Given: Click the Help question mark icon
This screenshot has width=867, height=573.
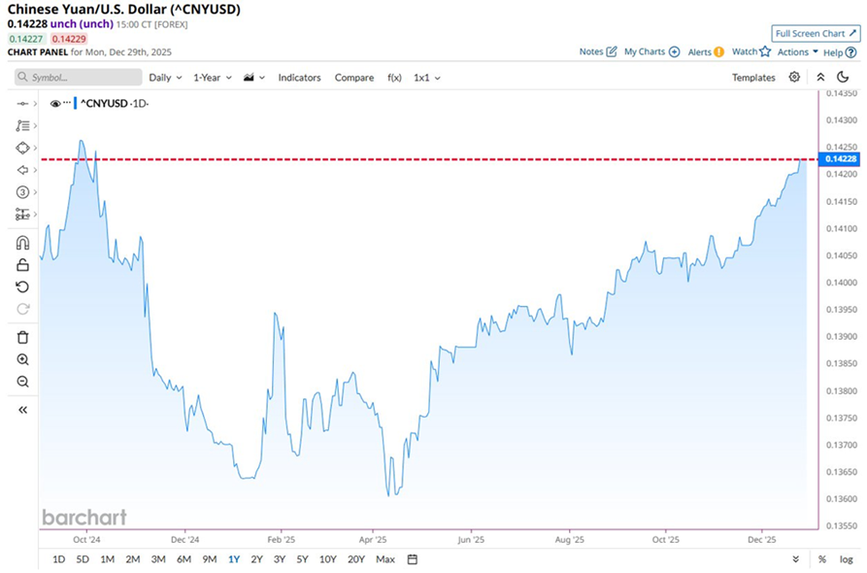Looking at the screenshot, I should [x=850, y=52].
